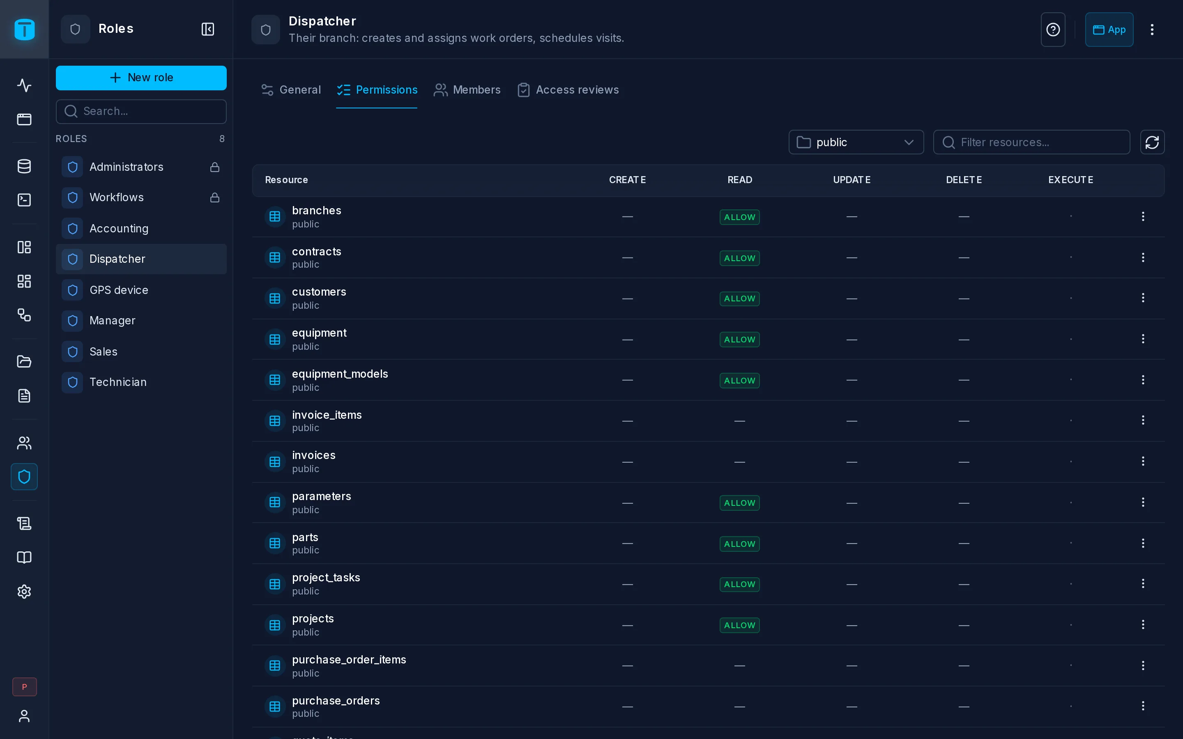
Task: Toggle READ Allow badge for parameters
Action: 740,503
